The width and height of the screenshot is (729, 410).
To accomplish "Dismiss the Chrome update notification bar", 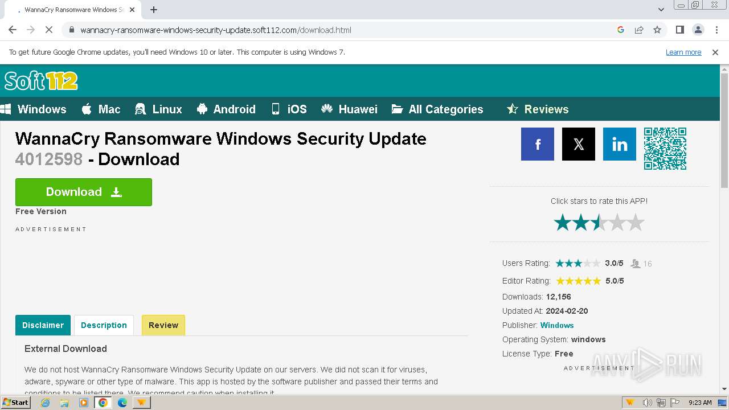I will coord(715,52).
